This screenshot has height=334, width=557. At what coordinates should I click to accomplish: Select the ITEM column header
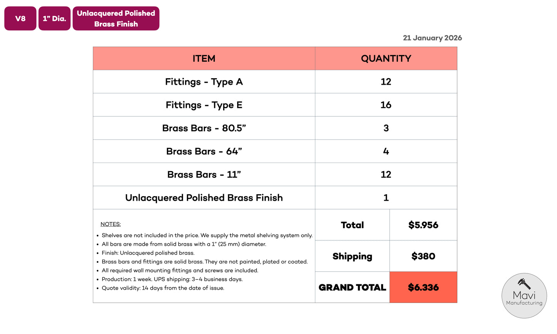(204, 59)
